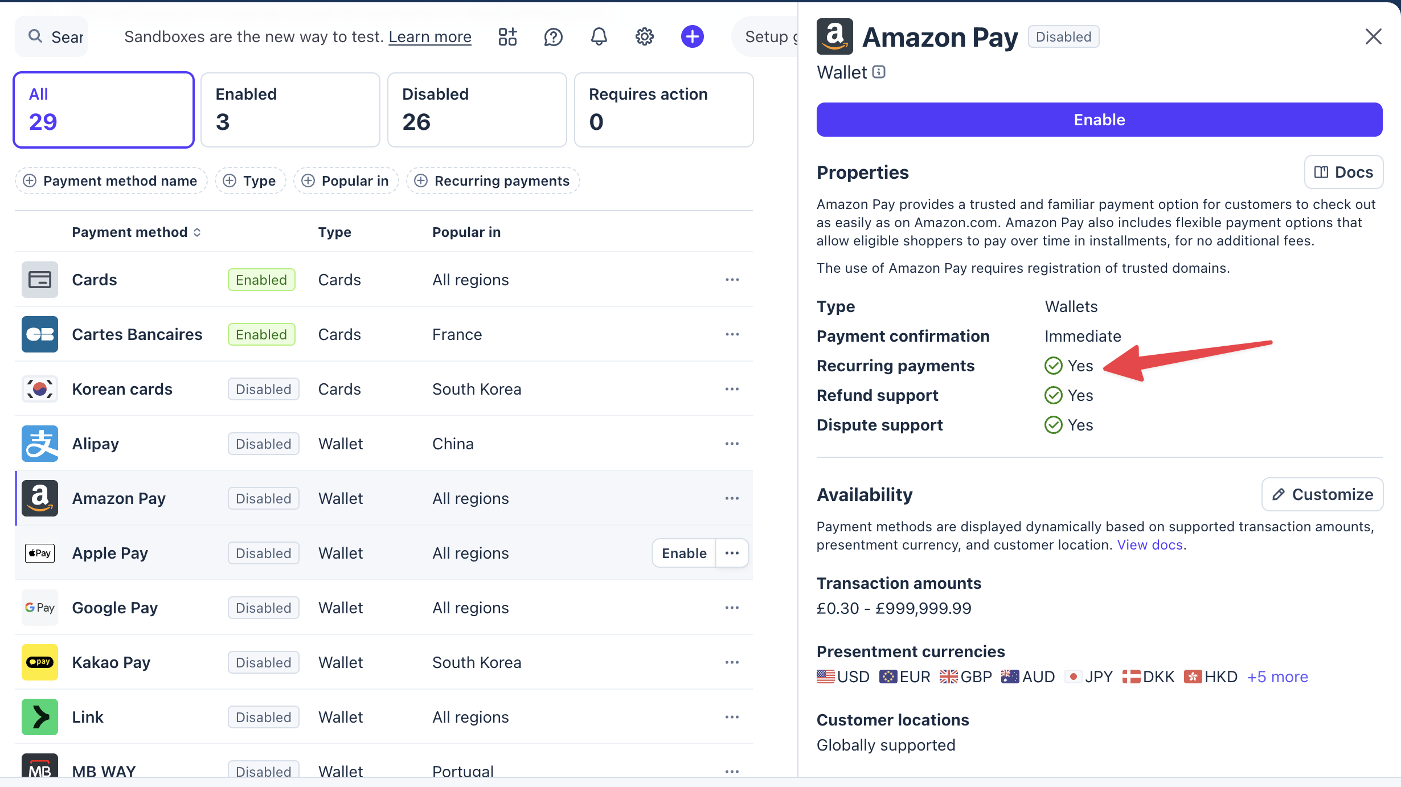Image resolution: width=1401 pixels, height=787 pixels.
Task: Switch to the Enabled tab
Action: point(290,109)
